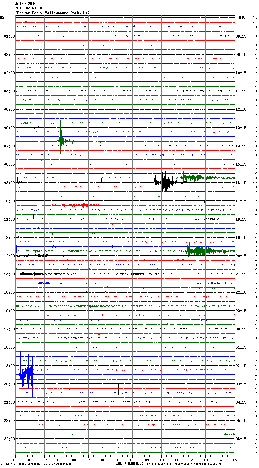Screen dimensions: 259x468
Task: Click the 05:00 MST row label
Action: pos(9,110)
